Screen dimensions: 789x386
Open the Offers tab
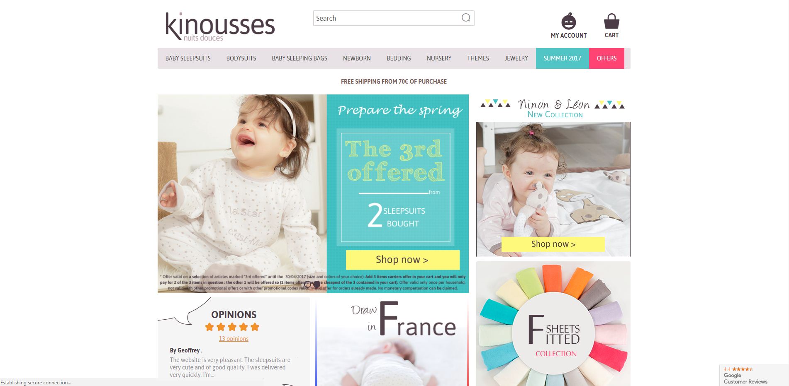coord(606,58)
